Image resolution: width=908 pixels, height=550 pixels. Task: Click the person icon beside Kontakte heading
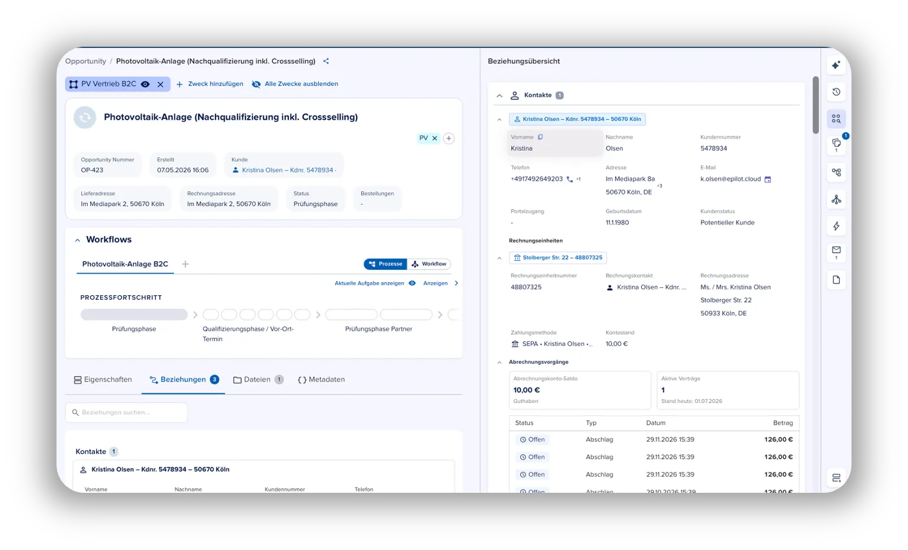click(x=514, y=96)
